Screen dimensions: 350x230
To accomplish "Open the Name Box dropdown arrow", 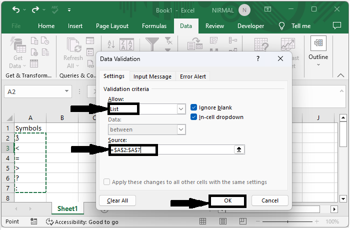I will (66, 91).
